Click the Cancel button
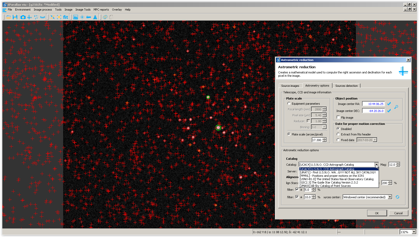Image resolution: width=419 pixels, height=237 pixels. coord(398,213)
